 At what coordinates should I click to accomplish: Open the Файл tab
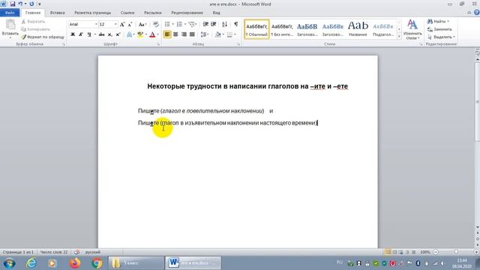[x=10, y=13]
